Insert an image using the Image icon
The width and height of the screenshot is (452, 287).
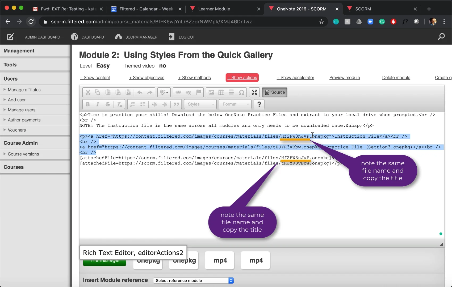click(x=211, y=92)
